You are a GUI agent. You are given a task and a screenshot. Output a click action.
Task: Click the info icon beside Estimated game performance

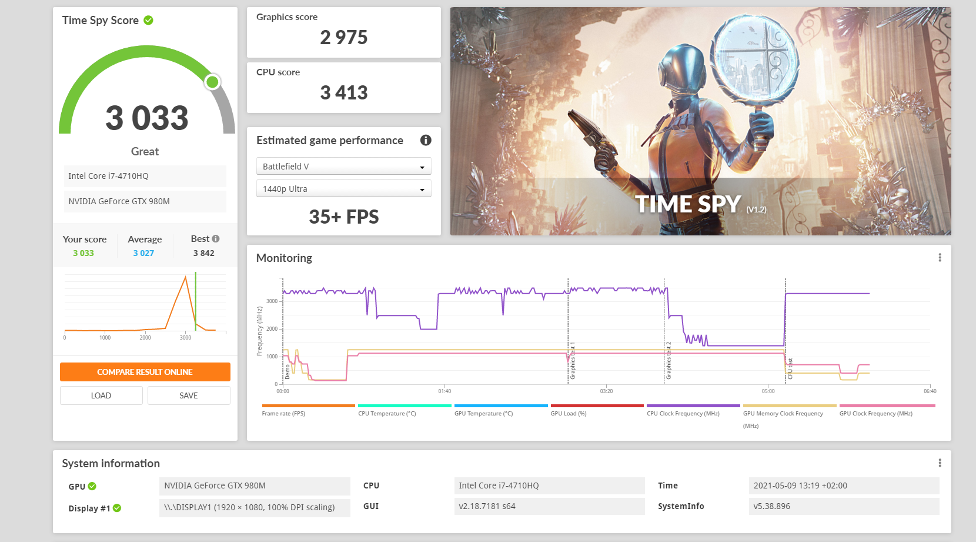(426, 140)
